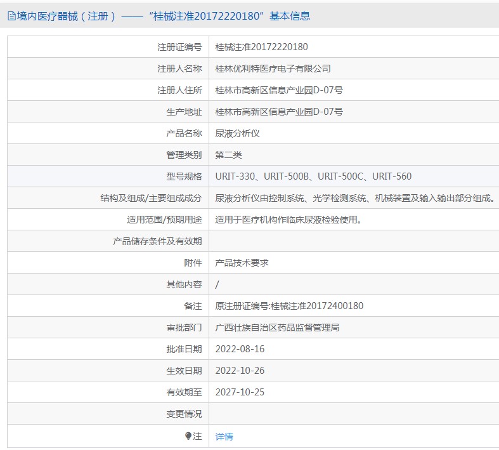Open the 详情 link in the 注 row
499x450 pixels.
click(x=224, y=436)
